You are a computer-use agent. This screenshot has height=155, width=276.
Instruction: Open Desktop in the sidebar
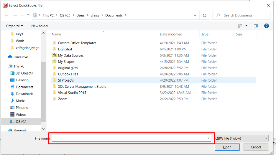[x=22, y=80]
